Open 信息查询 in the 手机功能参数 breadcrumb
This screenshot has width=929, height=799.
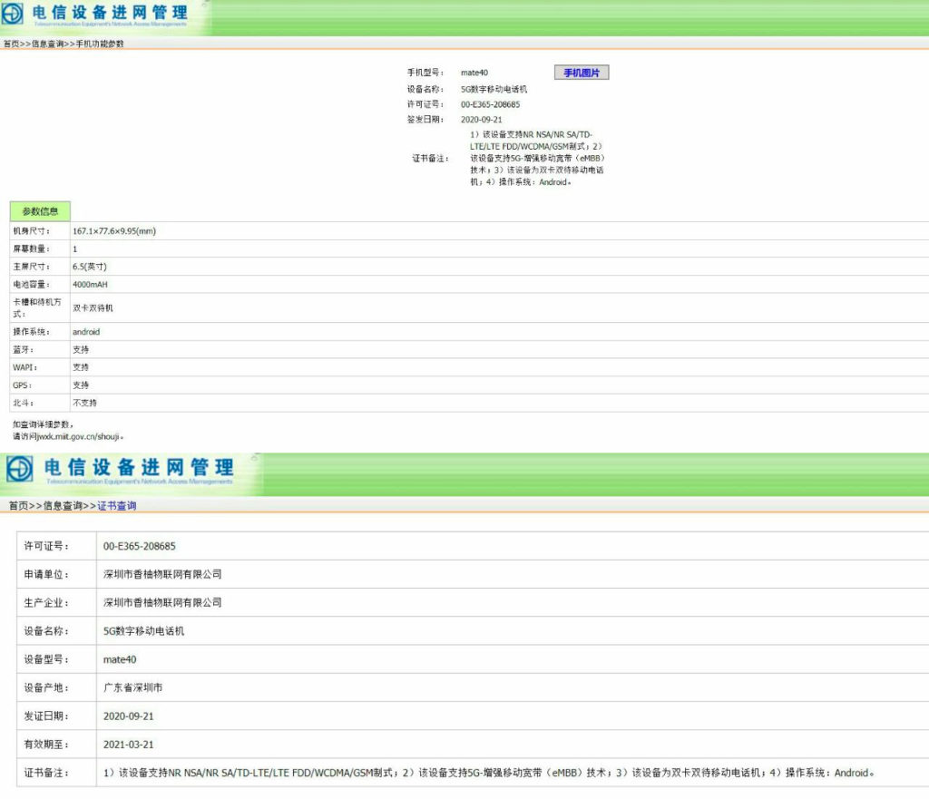47,44
